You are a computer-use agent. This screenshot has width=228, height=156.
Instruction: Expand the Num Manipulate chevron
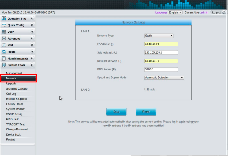[32, 58]
